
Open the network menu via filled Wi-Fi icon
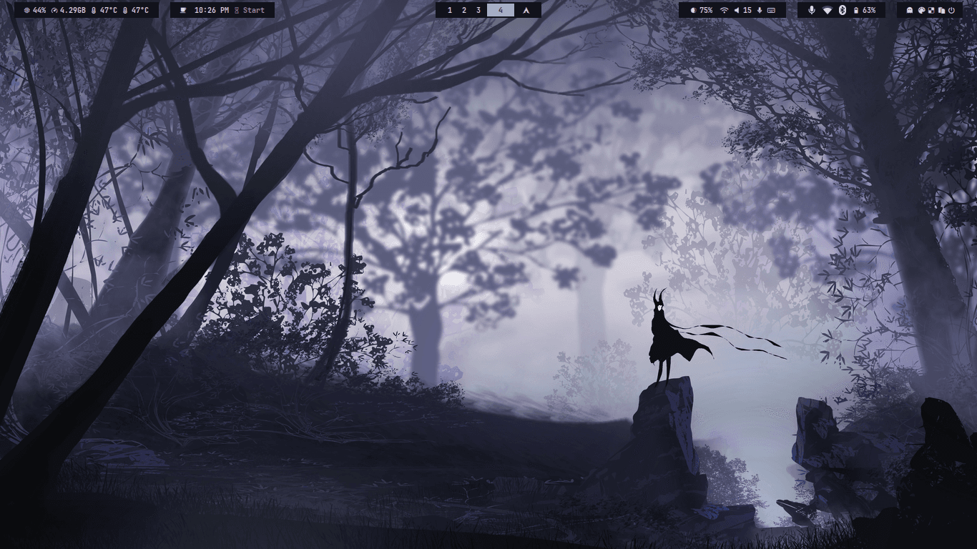click(x=828, y=10)
